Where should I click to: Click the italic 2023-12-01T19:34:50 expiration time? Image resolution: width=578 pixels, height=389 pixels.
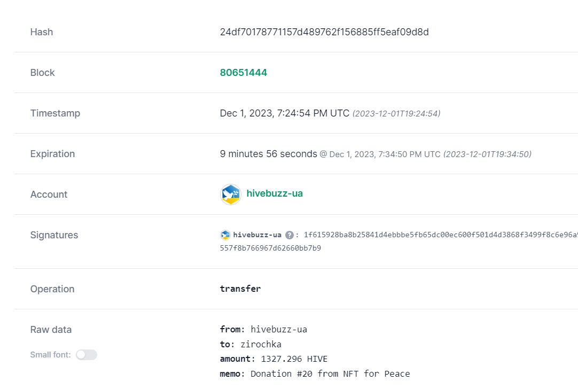click(x=487, y=154)
